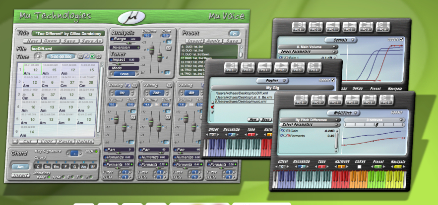Viewport: 438px width, 205px height.
Task: Open the 8. Main Volume dropdown
Action: tap(308, 47)
